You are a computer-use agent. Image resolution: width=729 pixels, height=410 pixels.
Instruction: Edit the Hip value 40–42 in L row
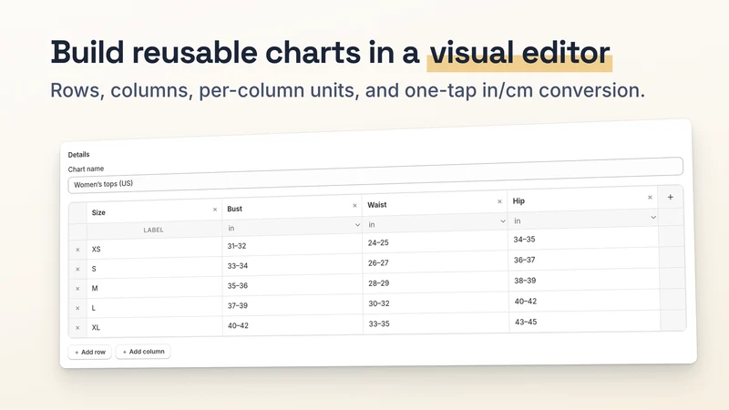[x=585, y=301]
